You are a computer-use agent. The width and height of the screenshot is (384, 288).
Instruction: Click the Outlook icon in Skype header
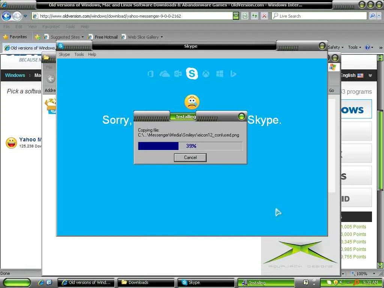click(x=178, y=74)
